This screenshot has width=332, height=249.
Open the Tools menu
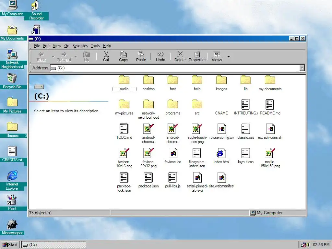coord(95,46)
